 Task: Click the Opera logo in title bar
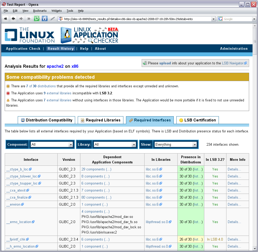[x=4, y=4]
